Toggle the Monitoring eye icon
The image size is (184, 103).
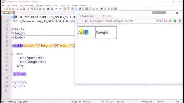tap(97, 9)
